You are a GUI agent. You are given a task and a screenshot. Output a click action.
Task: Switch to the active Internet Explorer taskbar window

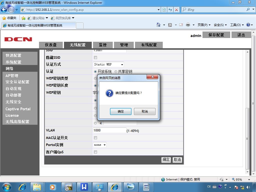pyautogui.click(x=114, y=187)
